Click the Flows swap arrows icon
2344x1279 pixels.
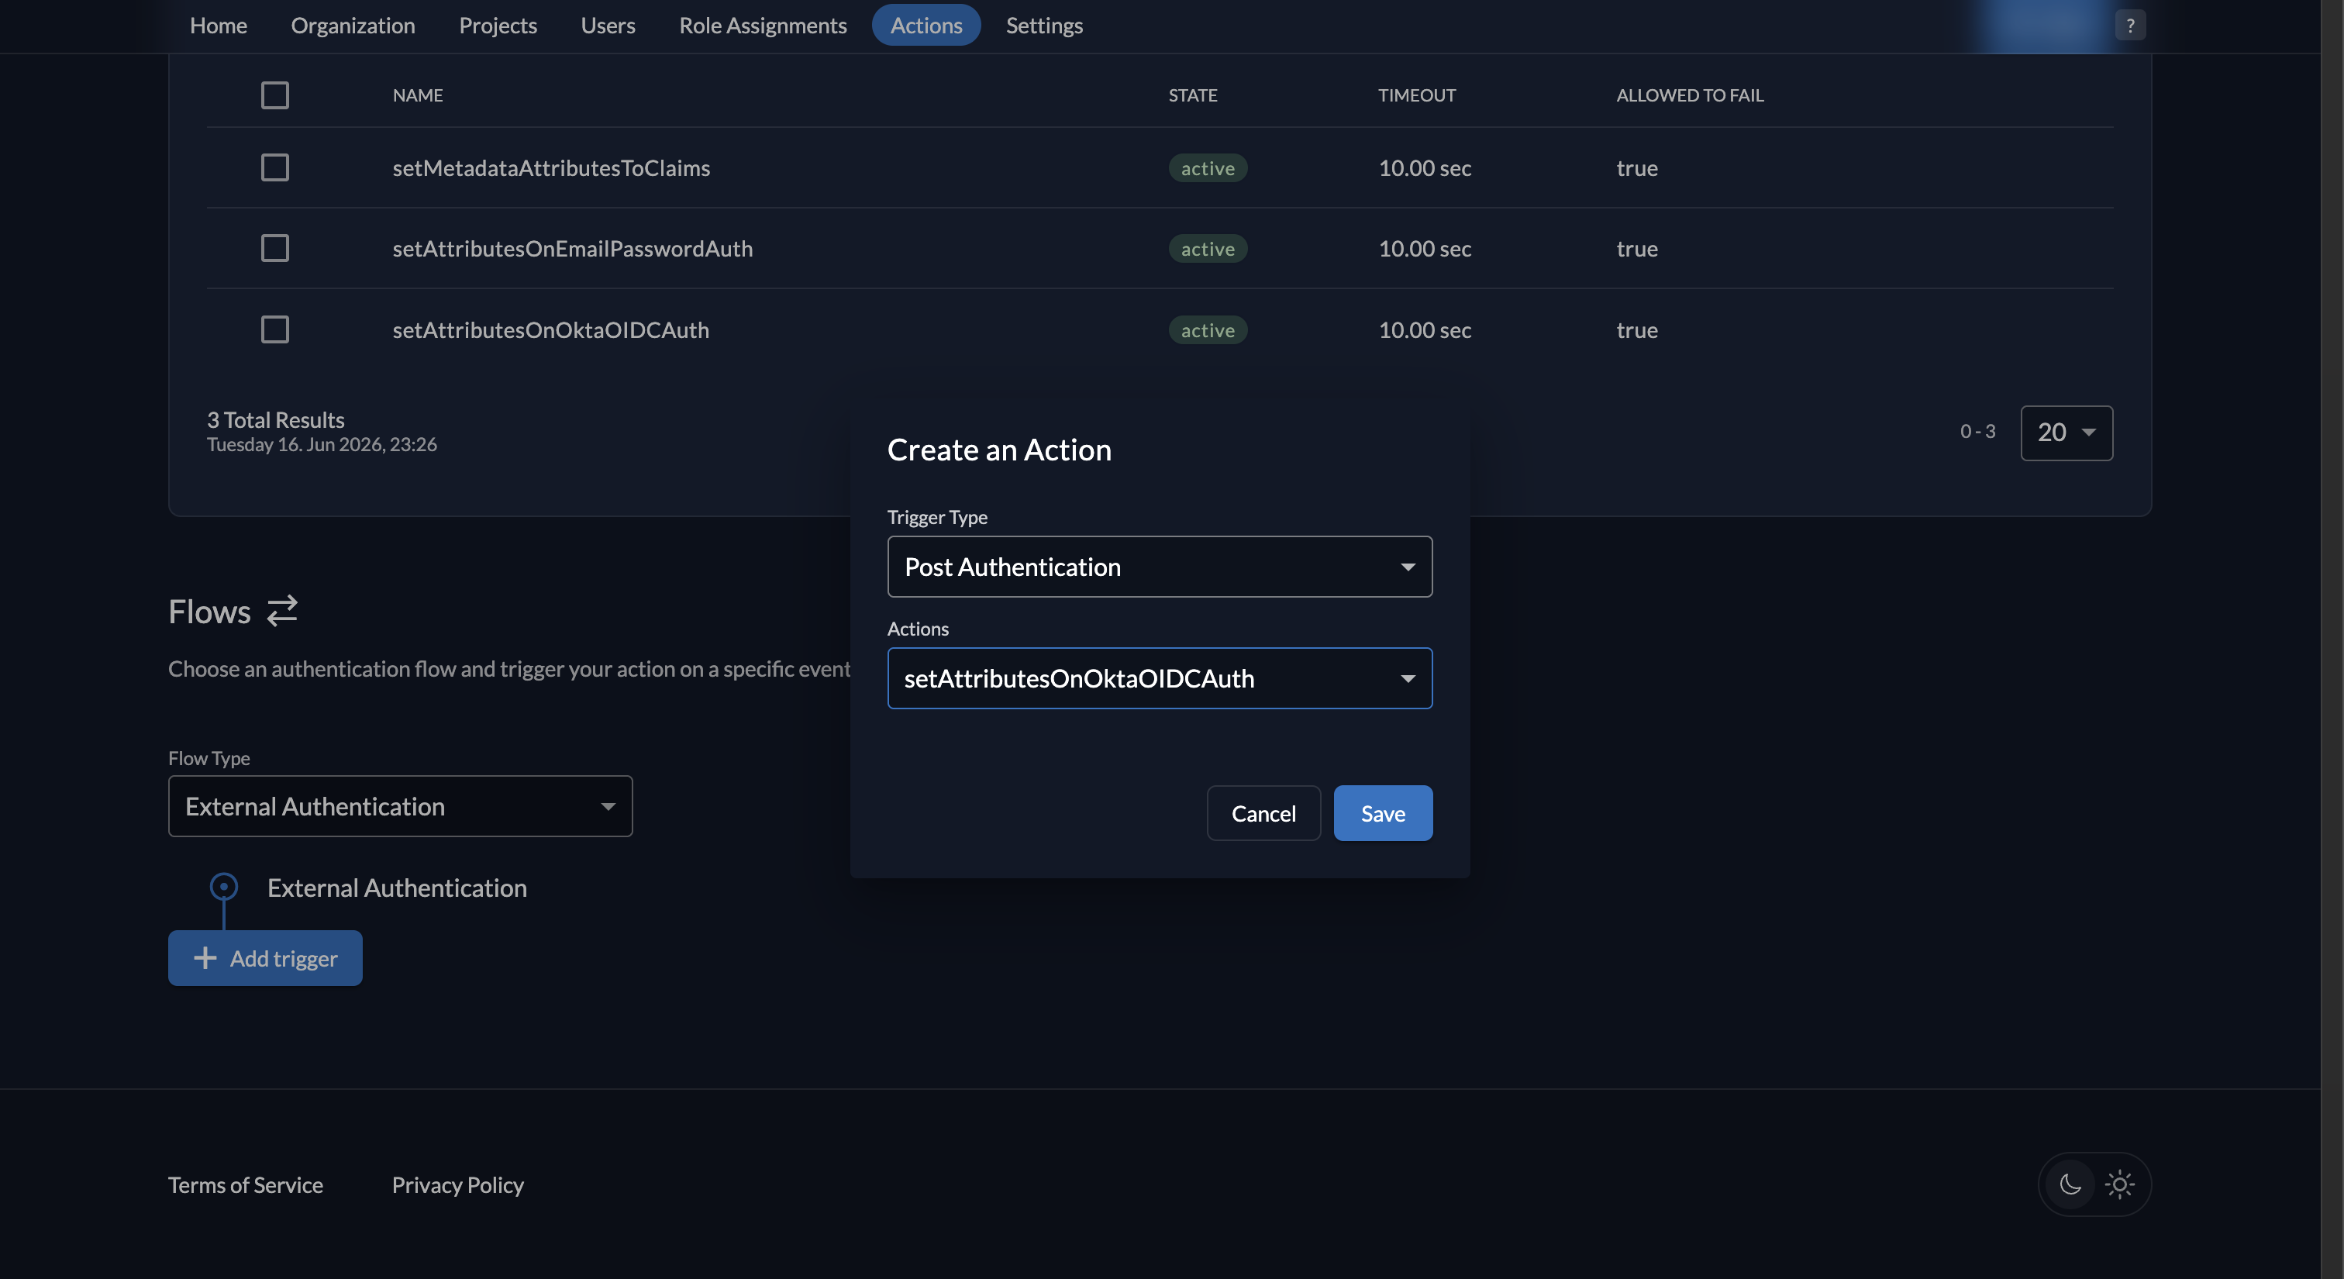pos(282,610)
